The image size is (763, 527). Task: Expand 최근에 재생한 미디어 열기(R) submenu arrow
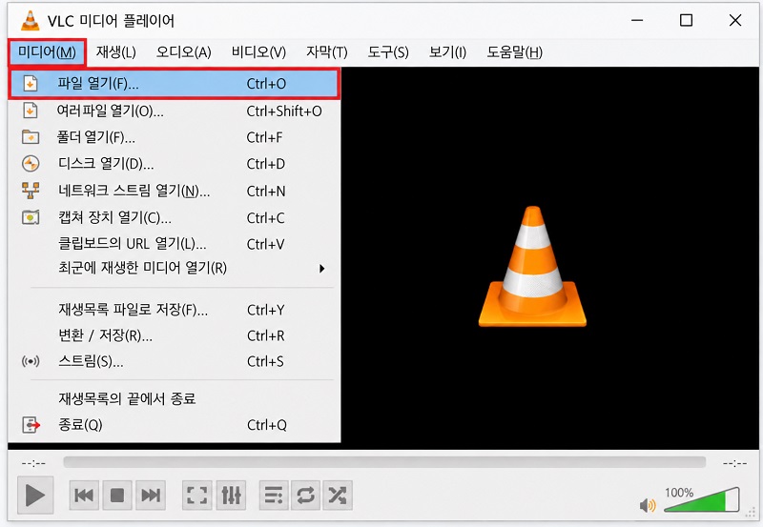coord(321,269)
